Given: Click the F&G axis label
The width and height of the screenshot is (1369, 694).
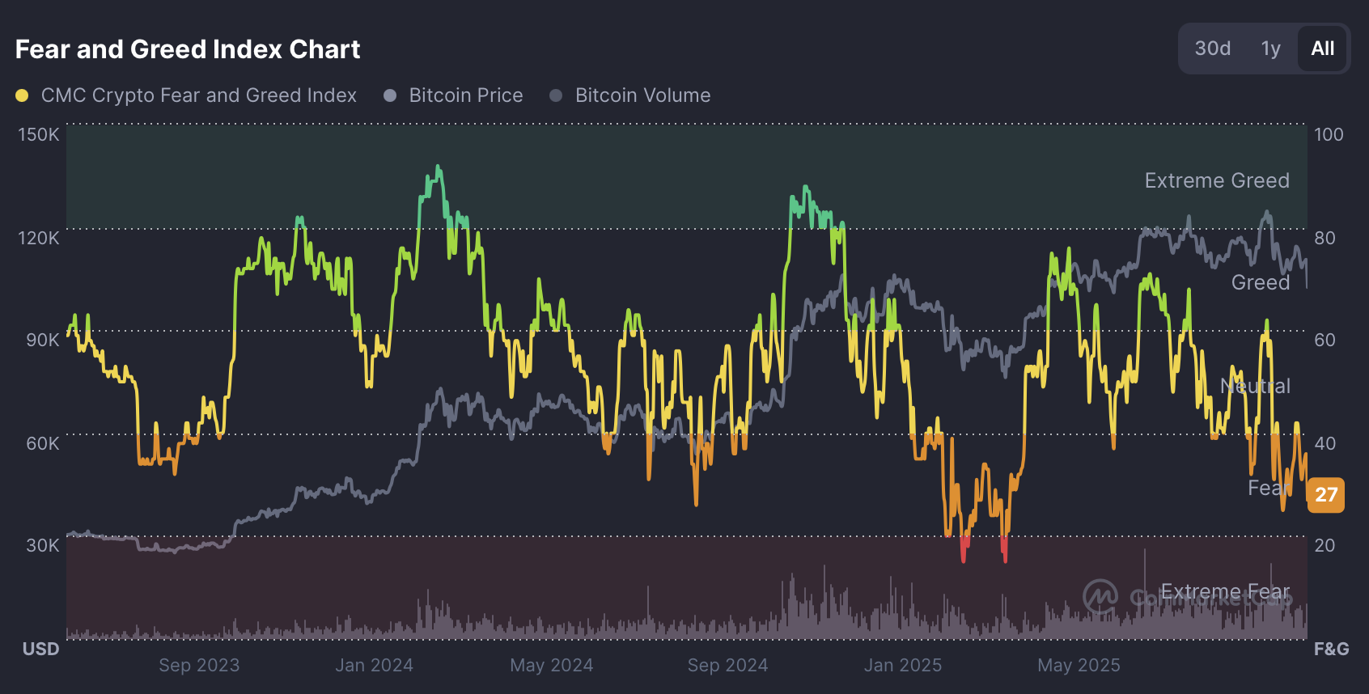Looking at the screenshot, I should coord(1331,649).
